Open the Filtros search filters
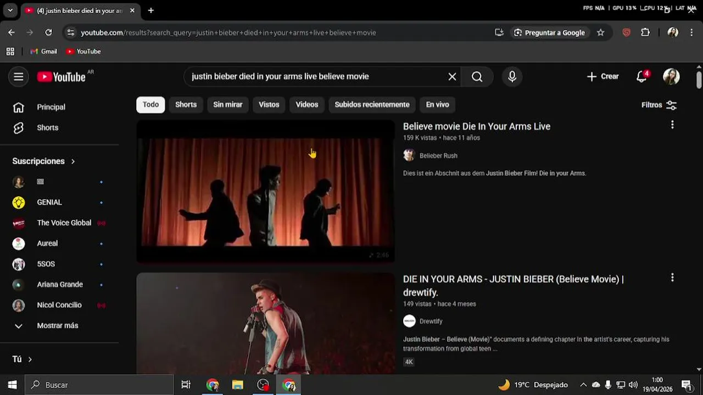Image resolution: width=703 pixels, height=395 pixels. 659,105
